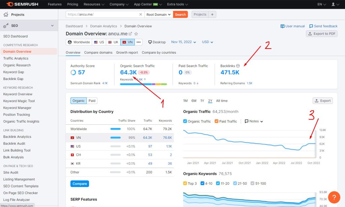Click the chart Export button
345x207 pixels.
pyautogui.click(x=322, y=101)
